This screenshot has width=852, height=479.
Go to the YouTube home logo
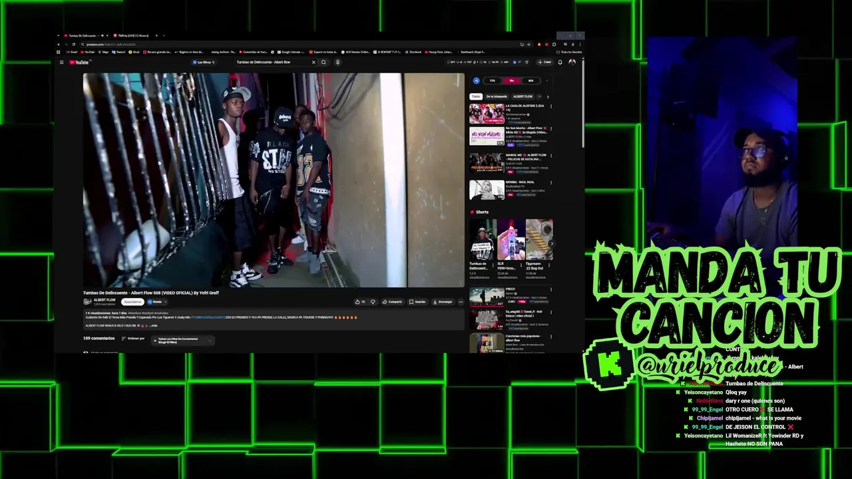tap(79, 63)
